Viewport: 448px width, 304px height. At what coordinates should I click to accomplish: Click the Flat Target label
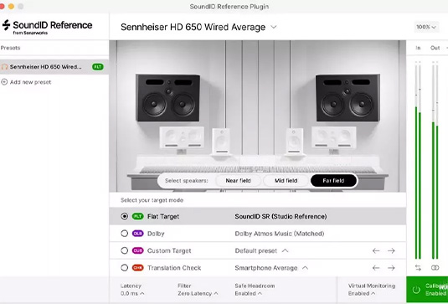(163, 217)
